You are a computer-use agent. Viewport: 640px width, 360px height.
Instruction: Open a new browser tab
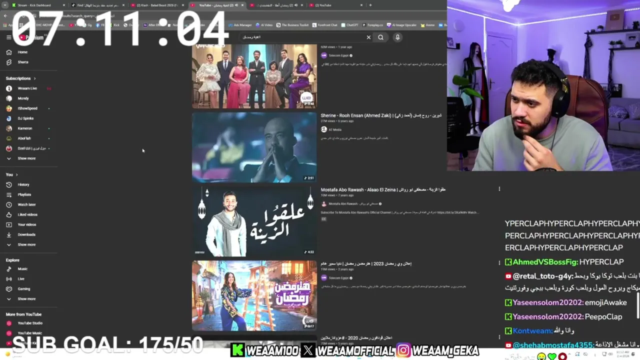click(370, 5)
